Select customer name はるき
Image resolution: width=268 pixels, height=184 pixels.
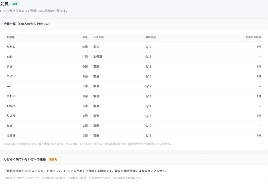coord(11,135)
